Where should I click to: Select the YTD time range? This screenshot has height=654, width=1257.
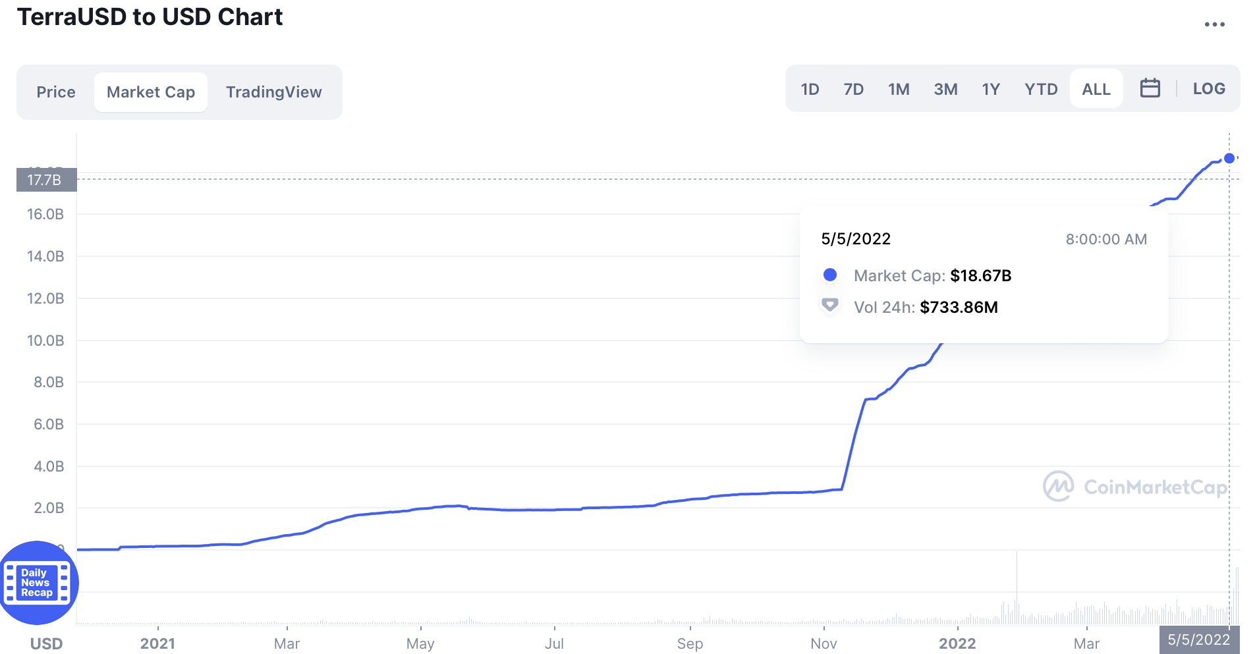pyautogui.click(x=1041, y=89)
